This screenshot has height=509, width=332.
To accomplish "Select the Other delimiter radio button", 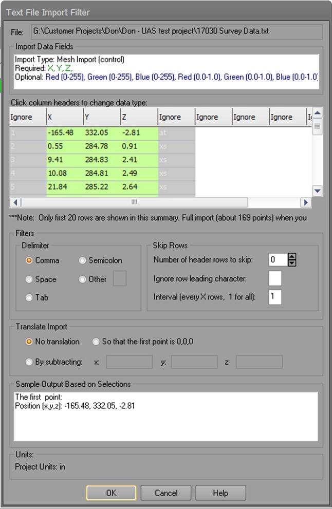I will coord(83,279).
